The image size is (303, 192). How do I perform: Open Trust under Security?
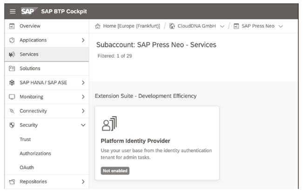point(25,139)
